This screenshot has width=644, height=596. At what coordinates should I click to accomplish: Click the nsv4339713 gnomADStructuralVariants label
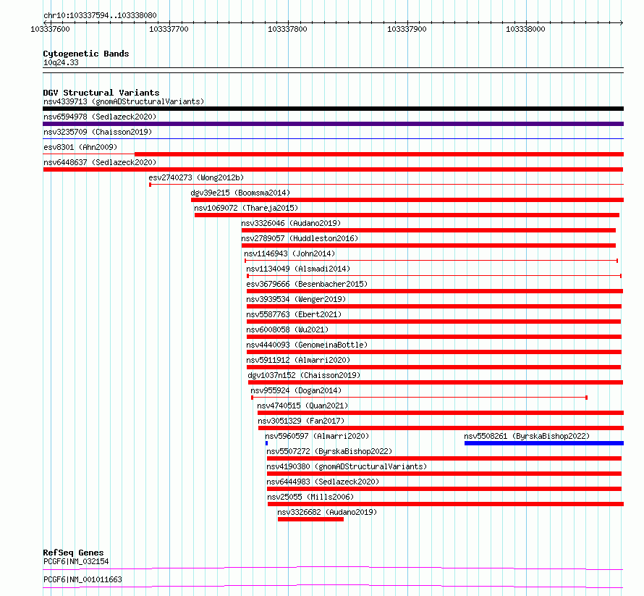[124, 101]
